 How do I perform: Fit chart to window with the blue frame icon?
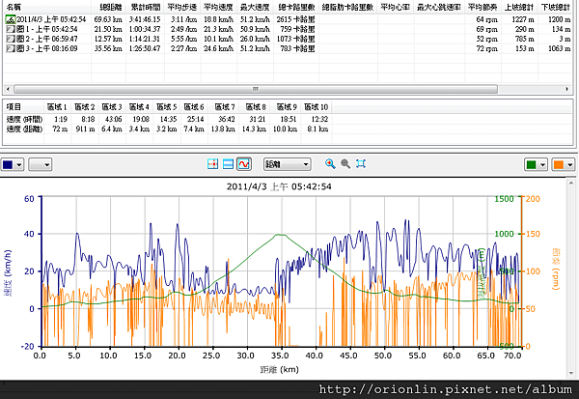pos(361,164)
